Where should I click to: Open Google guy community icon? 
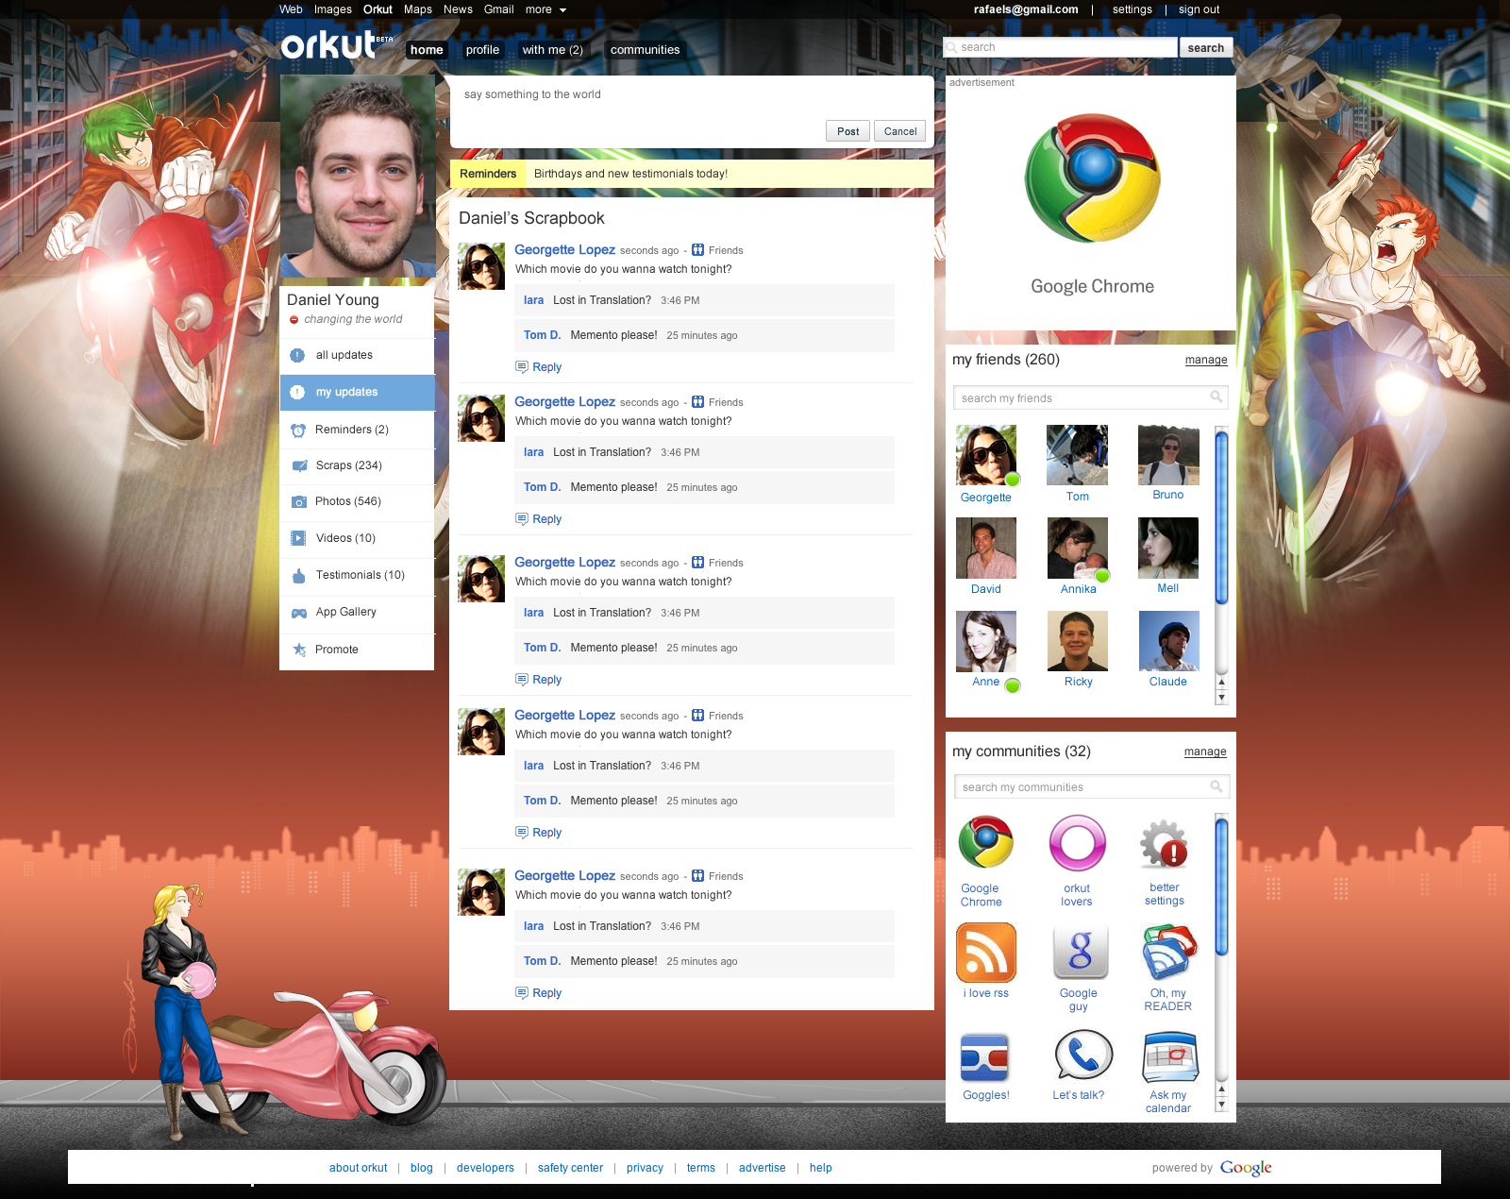[1081, 953]
